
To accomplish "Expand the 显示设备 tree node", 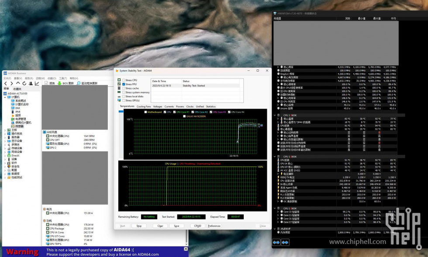I will pos(5,141).
